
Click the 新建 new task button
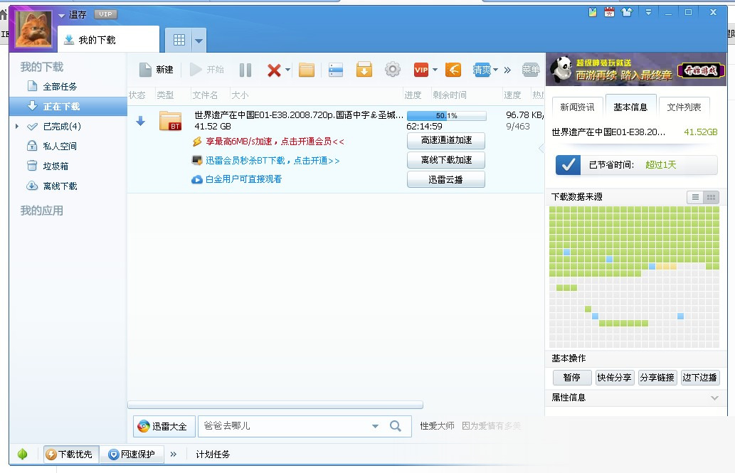click(157, 70)
